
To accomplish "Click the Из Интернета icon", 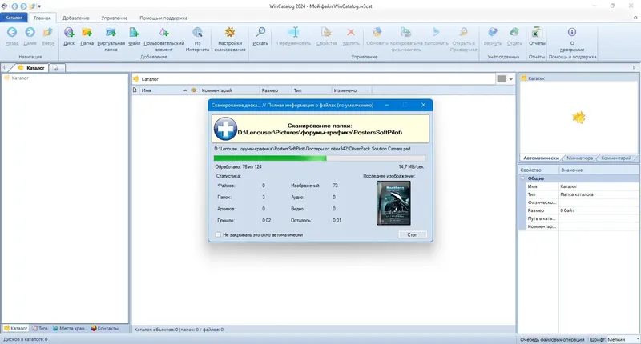I will pos(197,32).
